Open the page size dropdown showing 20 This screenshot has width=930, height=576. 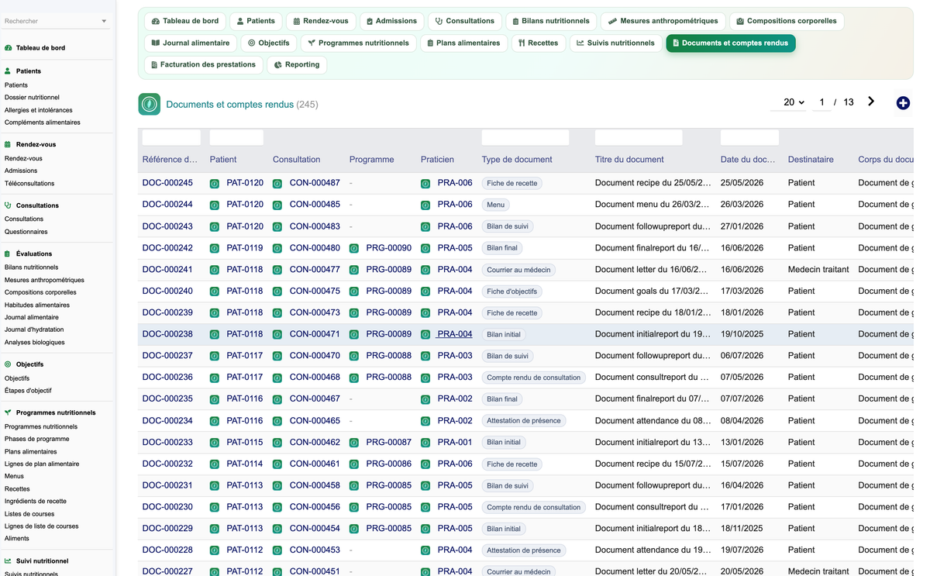pos(794,102)
